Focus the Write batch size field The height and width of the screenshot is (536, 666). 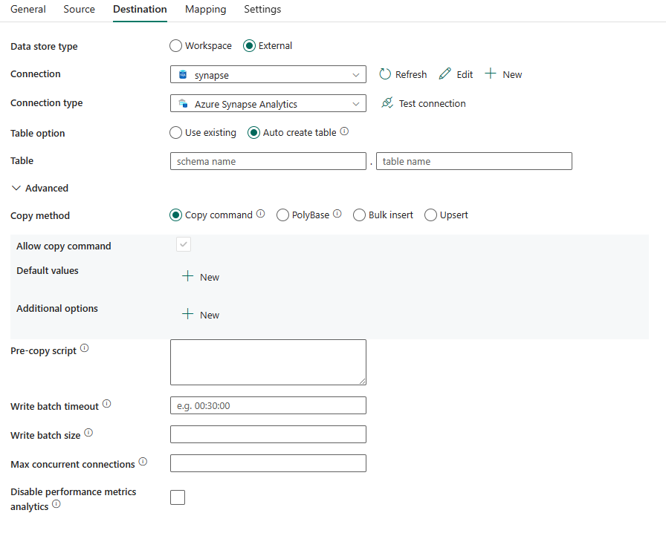point(268,434)
